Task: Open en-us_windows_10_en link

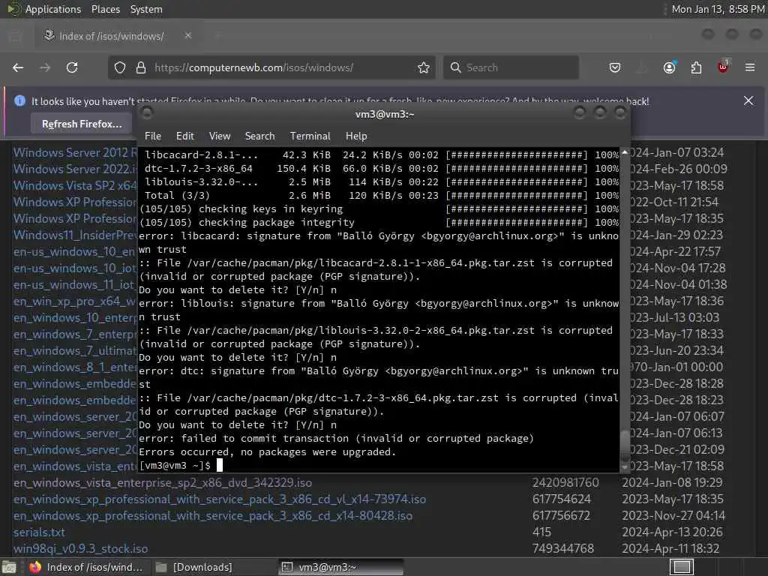Action: 75,252
